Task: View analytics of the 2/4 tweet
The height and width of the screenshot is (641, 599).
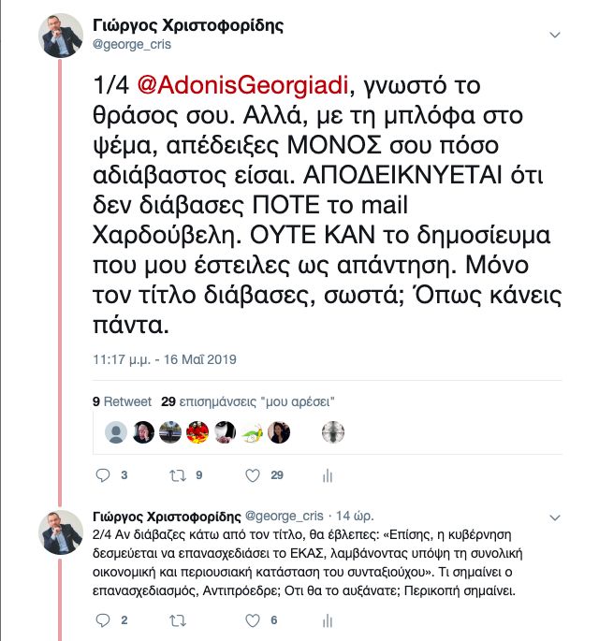Action: [328, 619]
